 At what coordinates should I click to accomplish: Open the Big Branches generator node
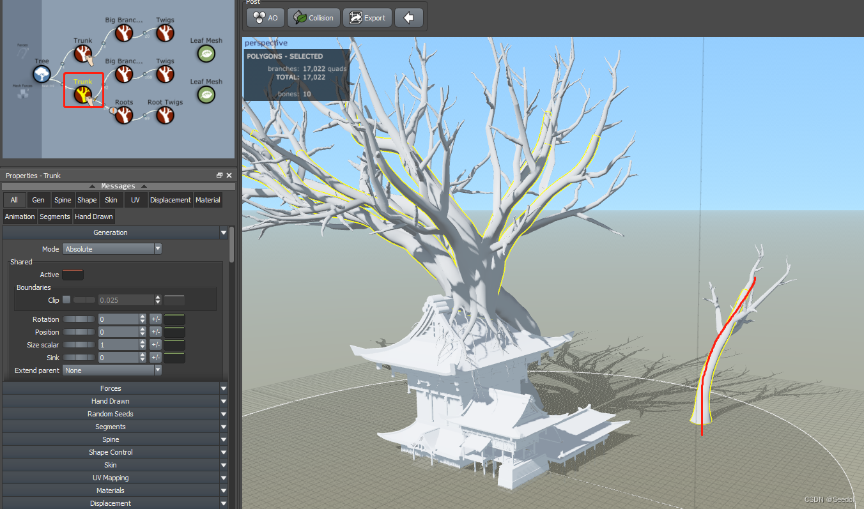click(x=123, y=33)
